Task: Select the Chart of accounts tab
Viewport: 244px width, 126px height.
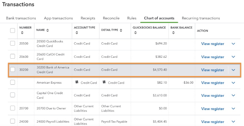Action: [x=159, y=18]
